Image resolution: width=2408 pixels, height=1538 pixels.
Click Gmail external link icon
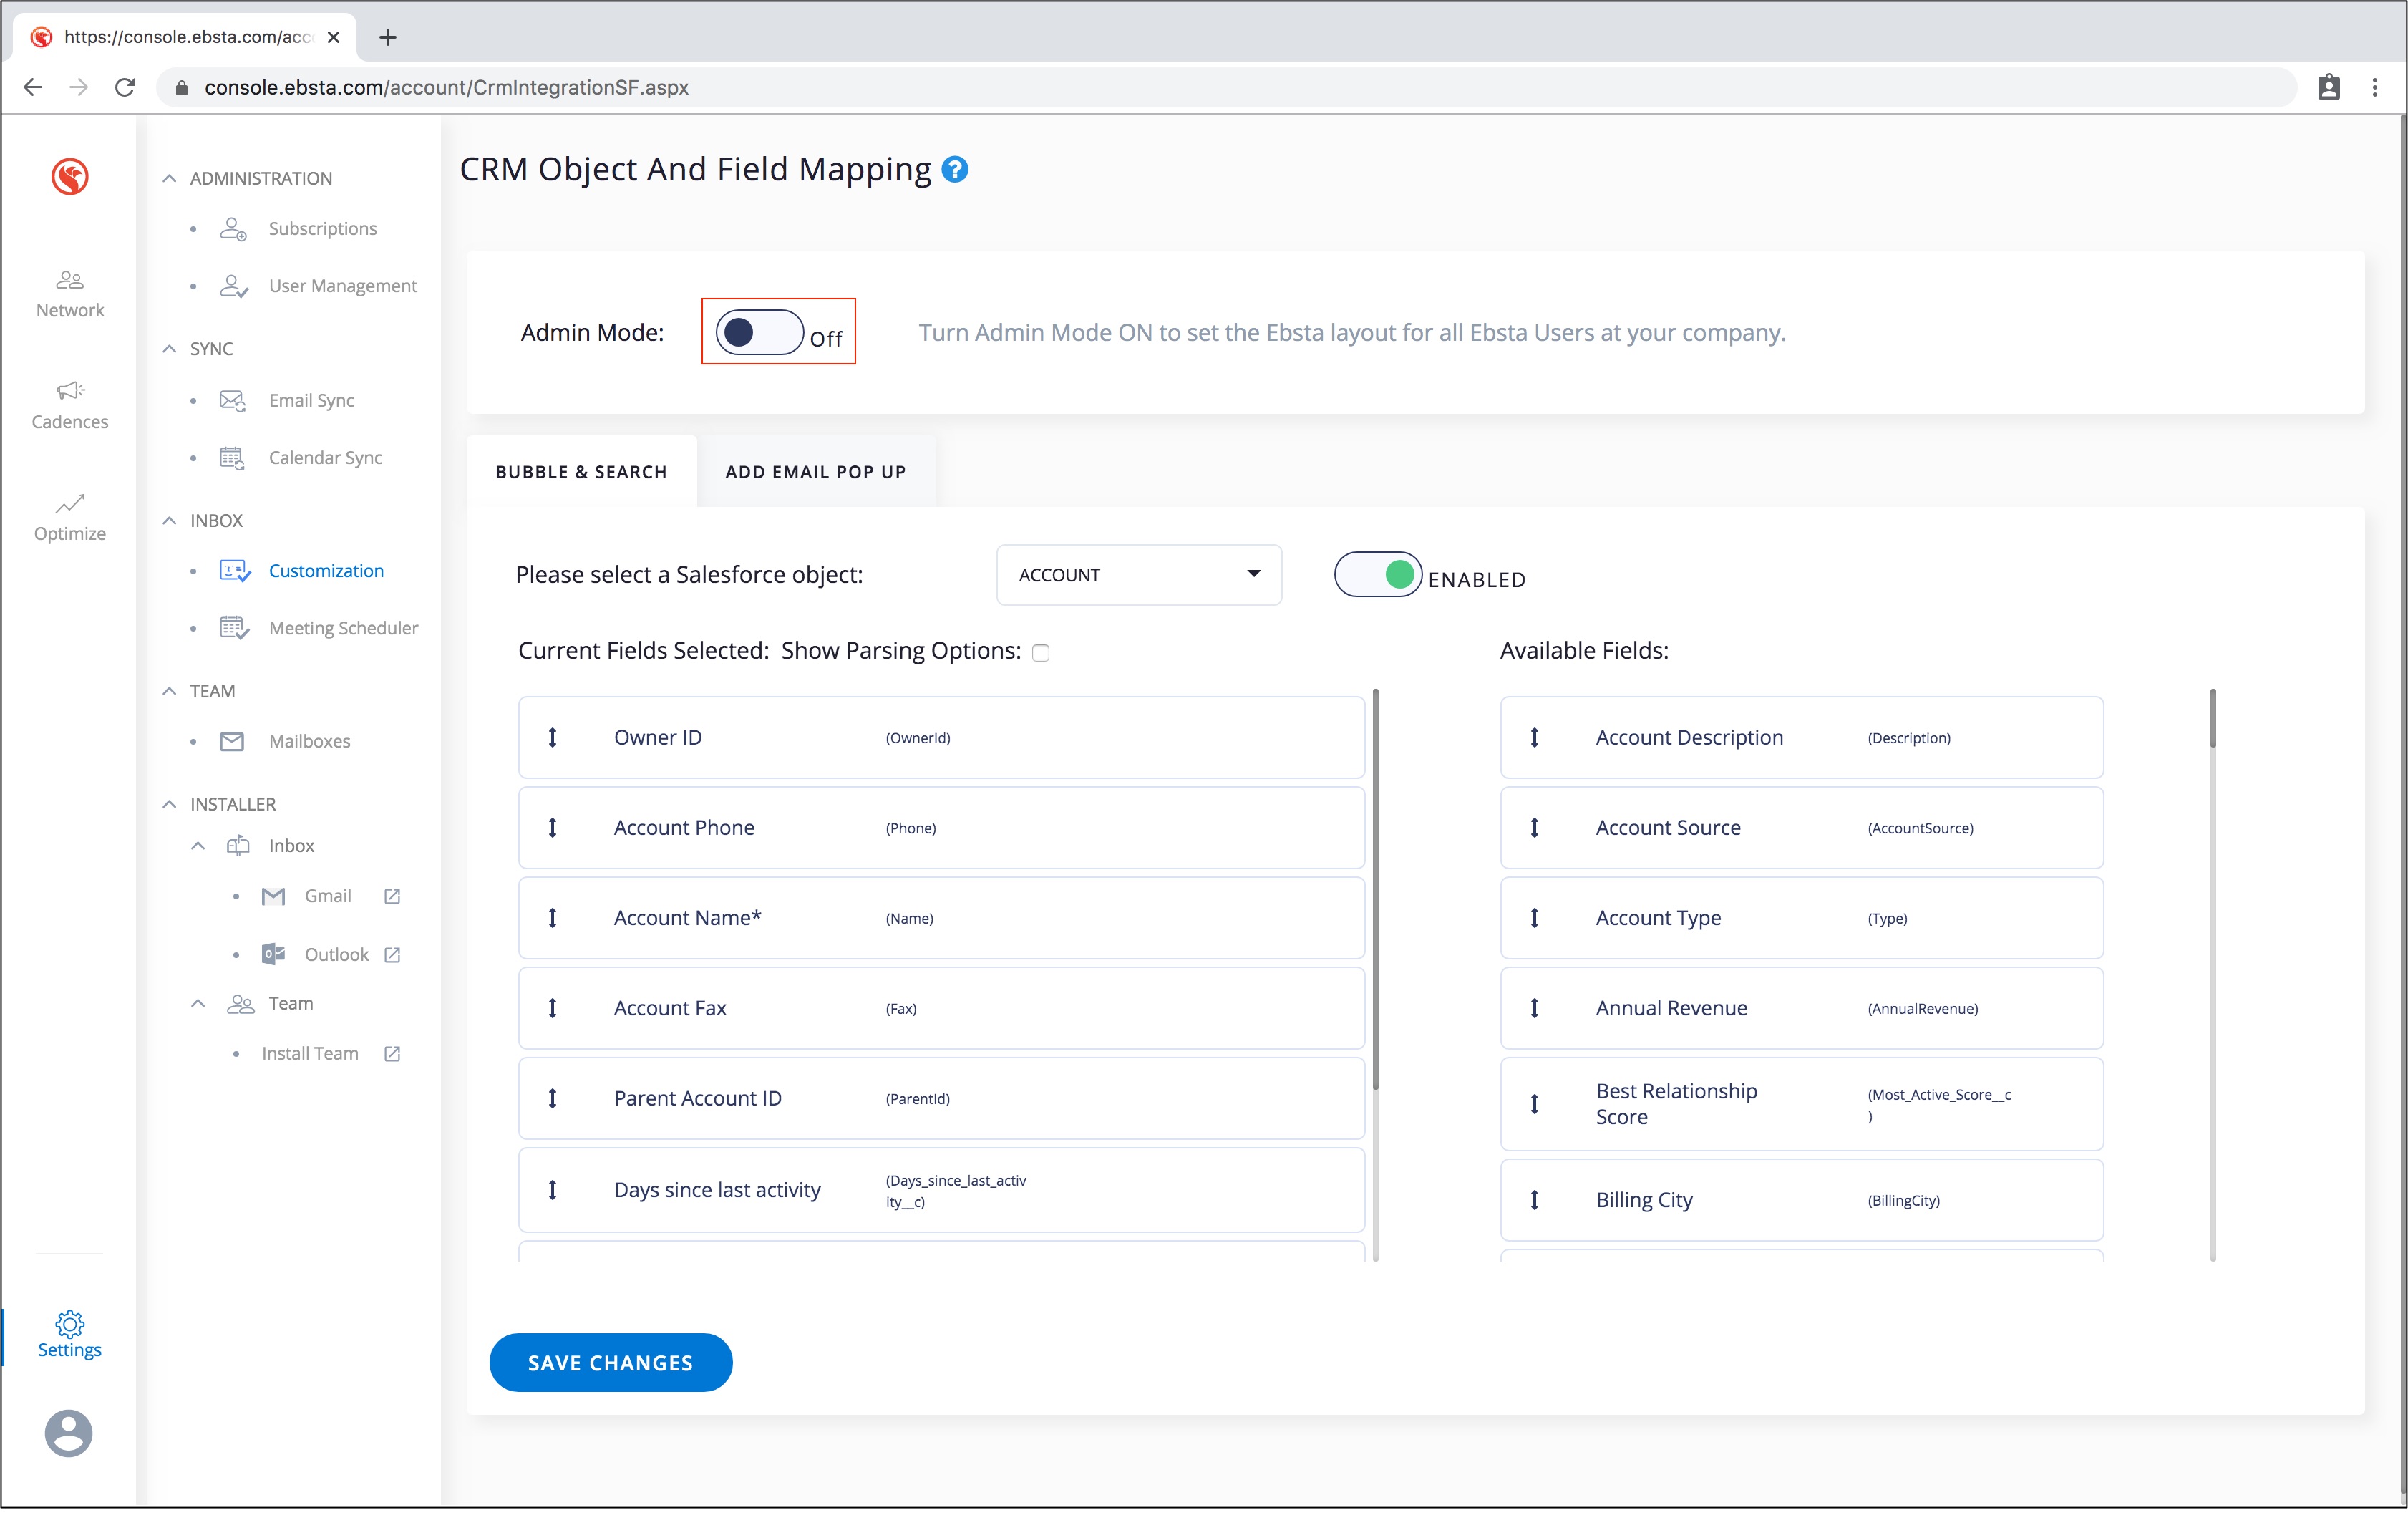click(x=392, y=896)
